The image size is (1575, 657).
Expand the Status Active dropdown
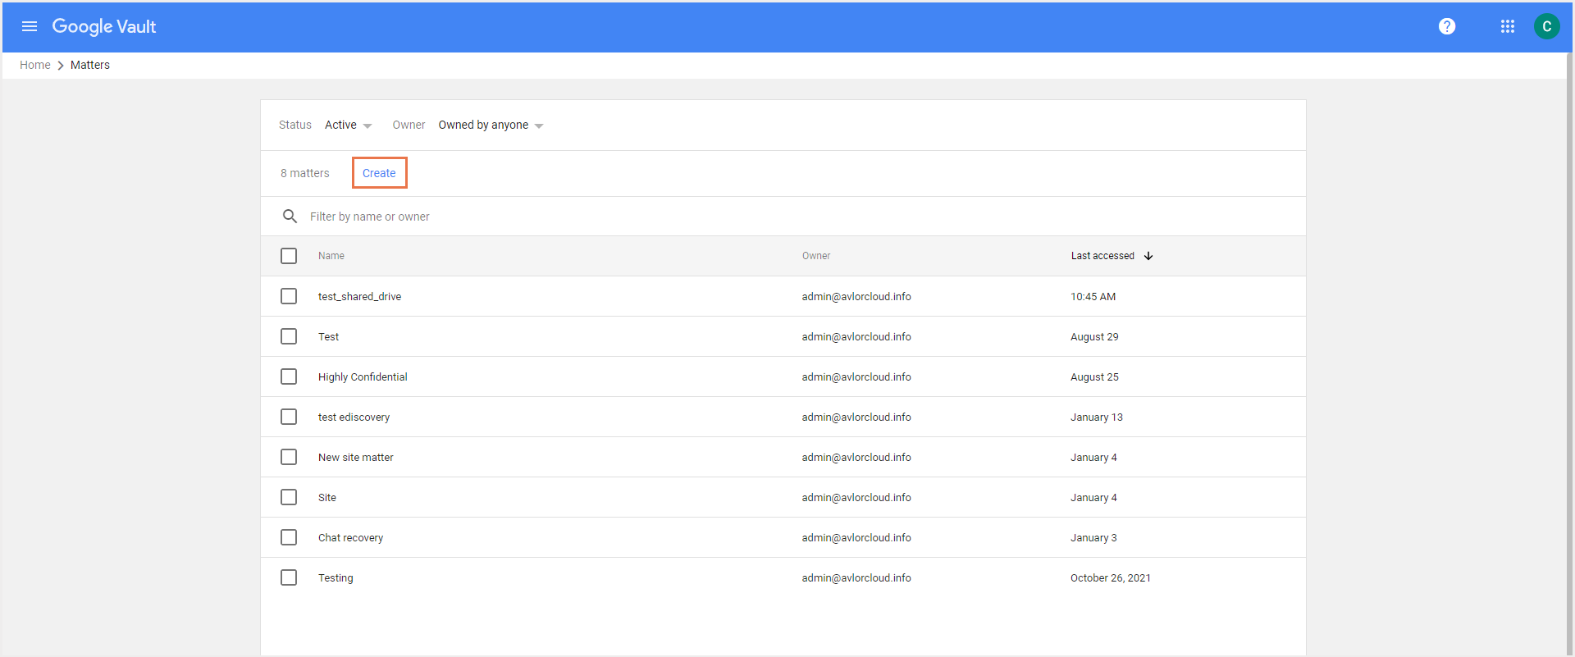[x=349, y=125]
